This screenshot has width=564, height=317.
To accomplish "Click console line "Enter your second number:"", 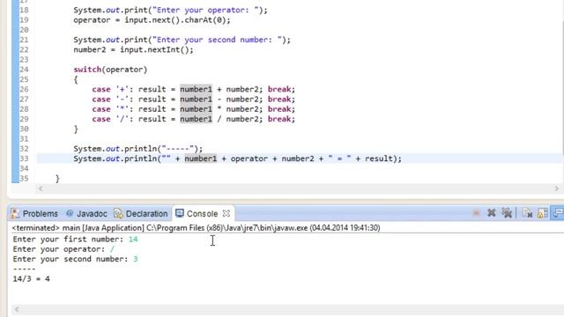I will [x=70, y=259].
